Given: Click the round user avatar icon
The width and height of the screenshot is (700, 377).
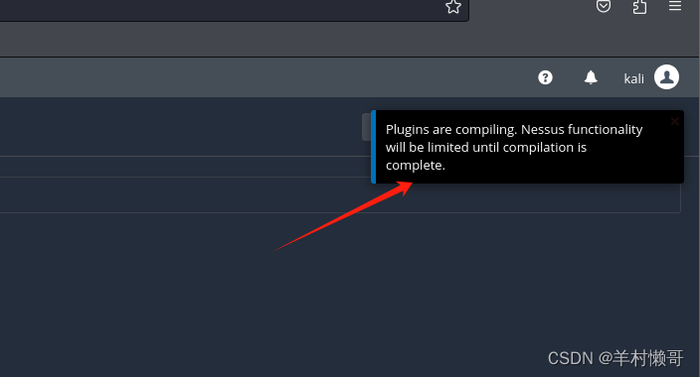Looking at the screenshot, I should [666, 77].
